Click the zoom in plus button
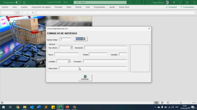 [189, 103]
